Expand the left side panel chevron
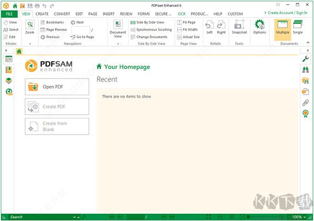The height and width of the screenshot is (221, 314). pyautogui.click(x=6, y=51)
